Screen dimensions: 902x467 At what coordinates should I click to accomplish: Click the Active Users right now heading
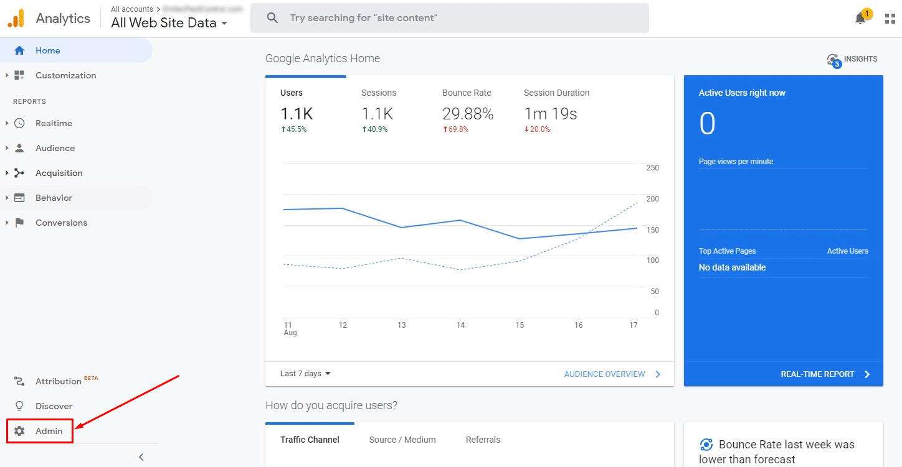[x=742, y=93]
